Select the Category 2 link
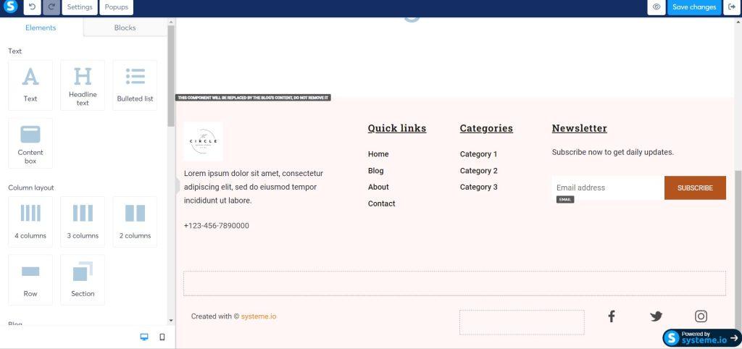 (478, 171)
